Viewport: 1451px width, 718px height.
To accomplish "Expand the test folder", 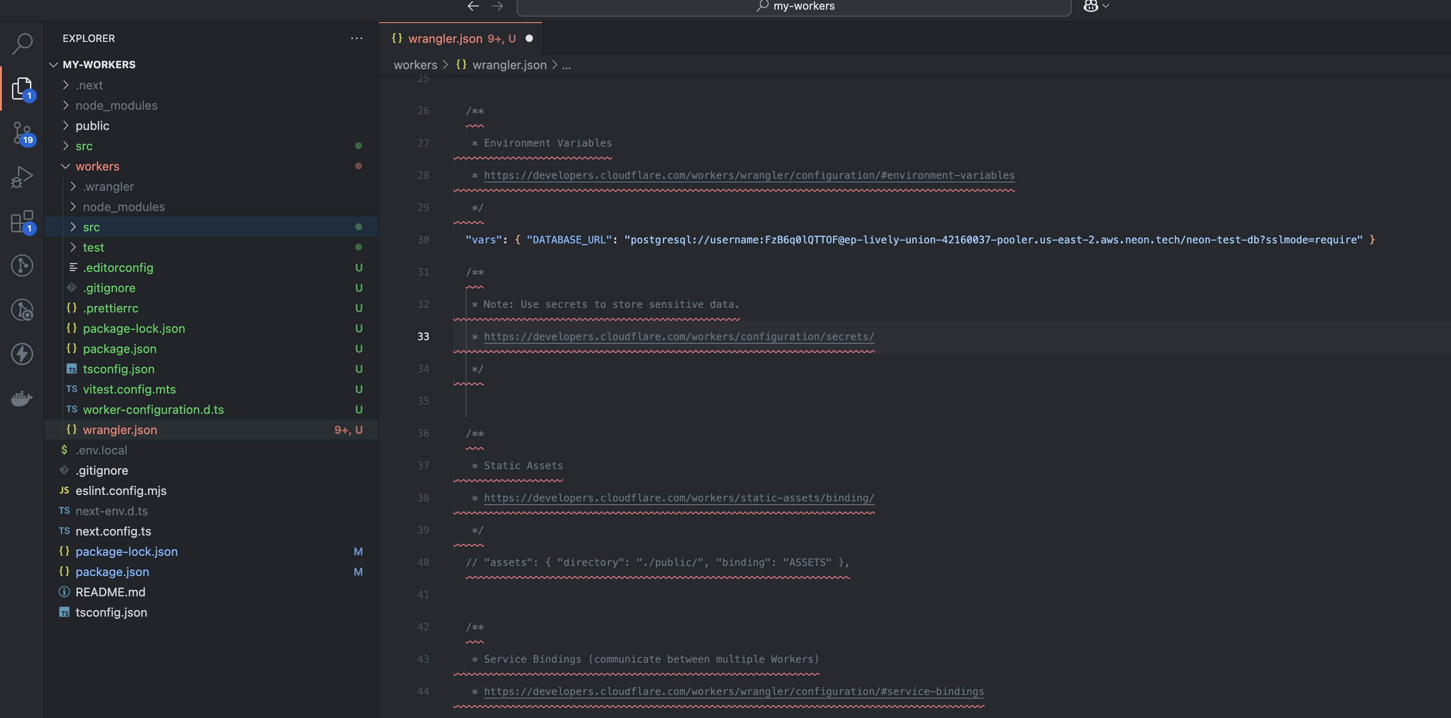I will pos(211,247).
